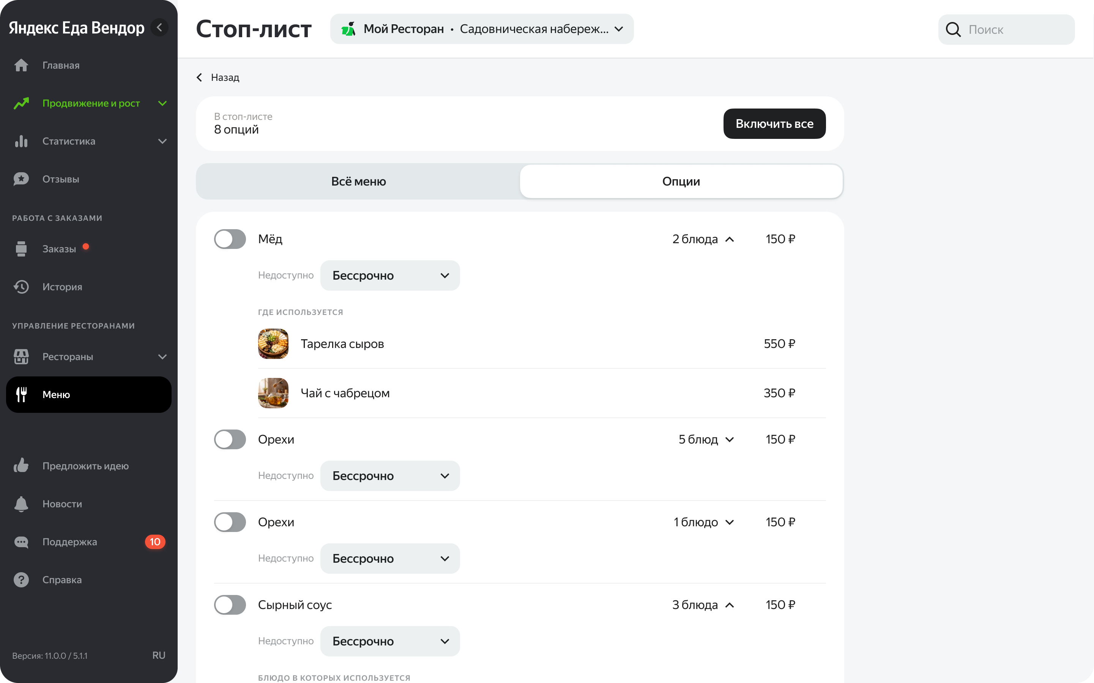Click the Новости bell icon

[x=21, y=504]
